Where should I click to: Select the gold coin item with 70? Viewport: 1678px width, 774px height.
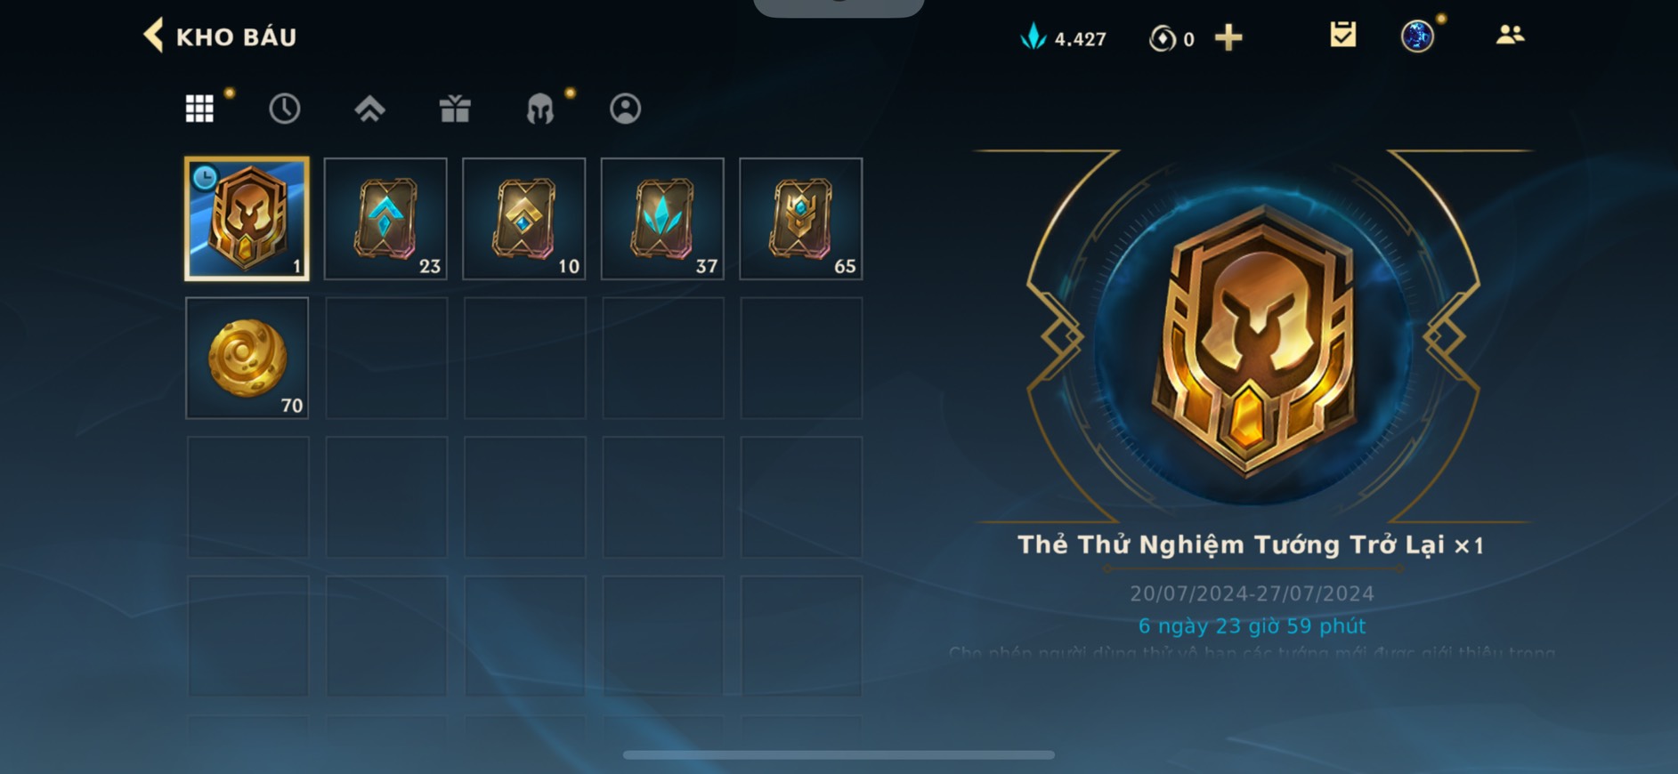point(247,358)
